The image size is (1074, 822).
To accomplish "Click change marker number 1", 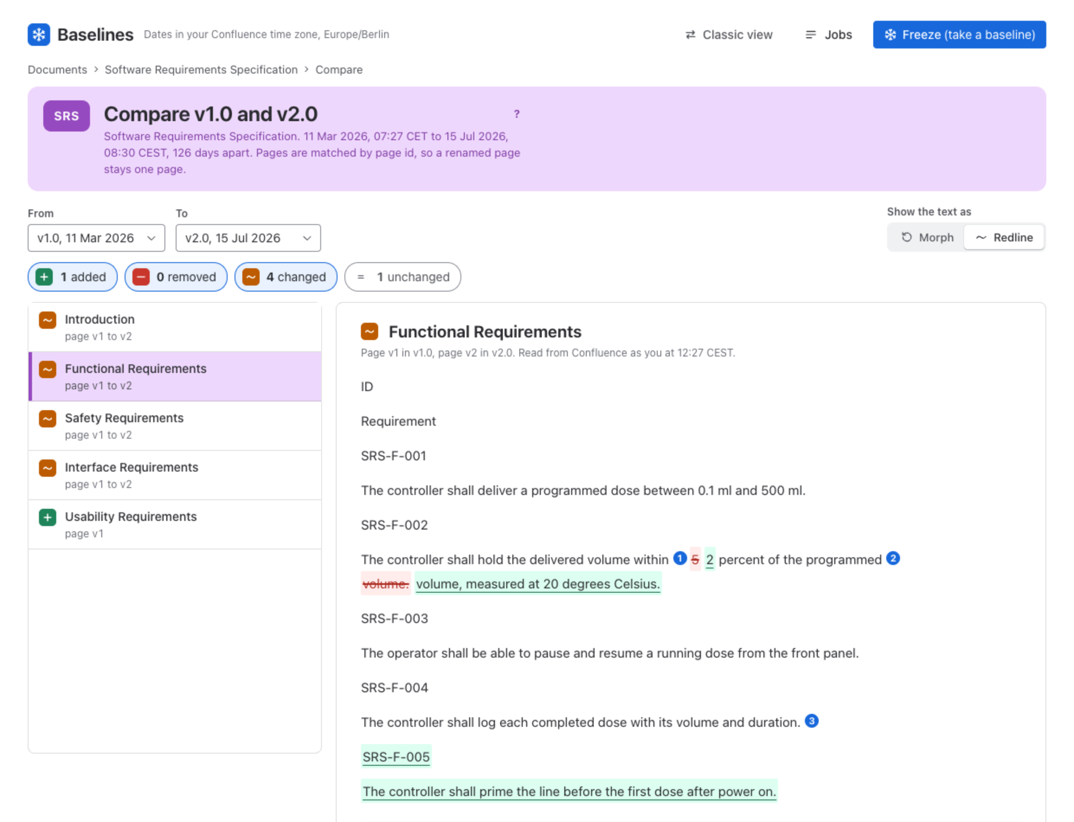I will (x=680, y=558).
